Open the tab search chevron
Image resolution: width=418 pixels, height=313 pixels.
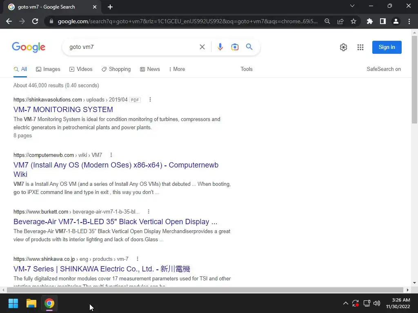pyautogui.click(x=352, y=6)
